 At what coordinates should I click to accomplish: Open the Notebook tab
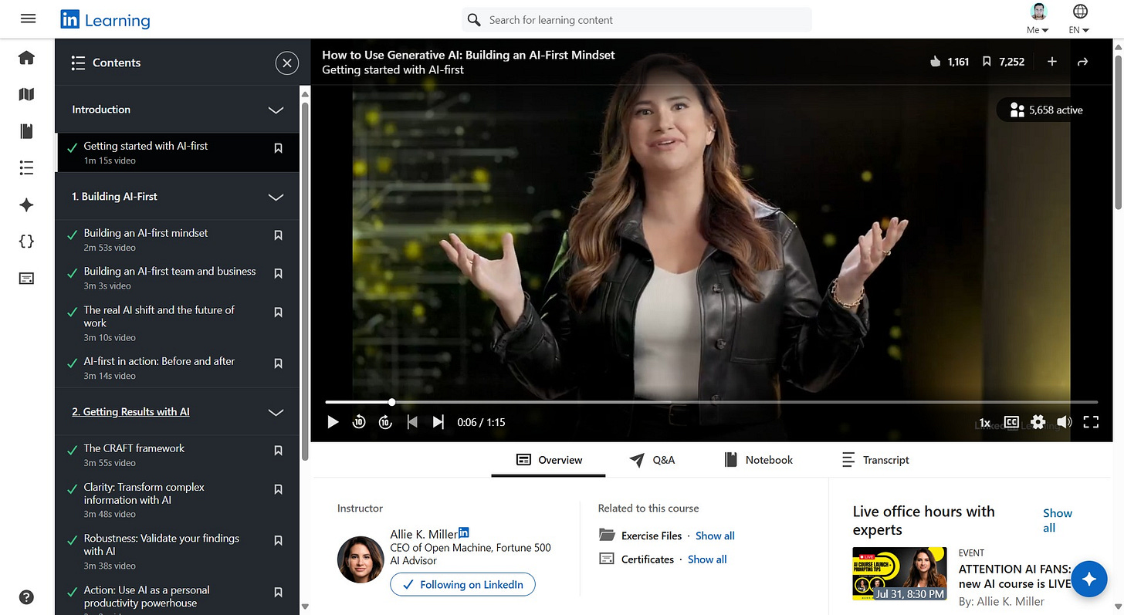(x=759, y=460)
